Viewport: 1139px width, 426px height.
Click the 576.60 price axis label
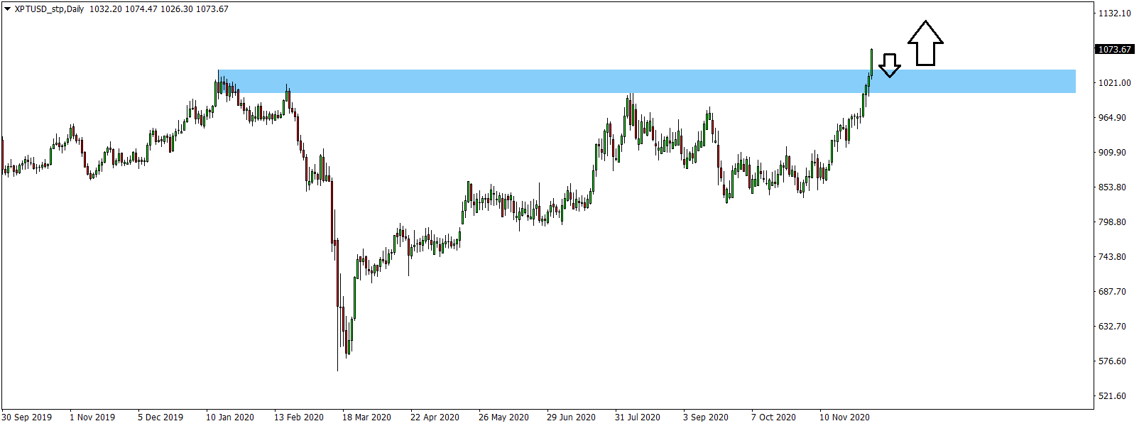click(x=1112, y=361)
